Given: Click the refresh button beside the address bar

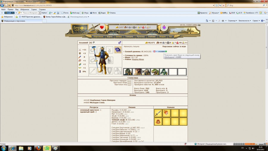Looking at the screenshot, I should [220, 5].
